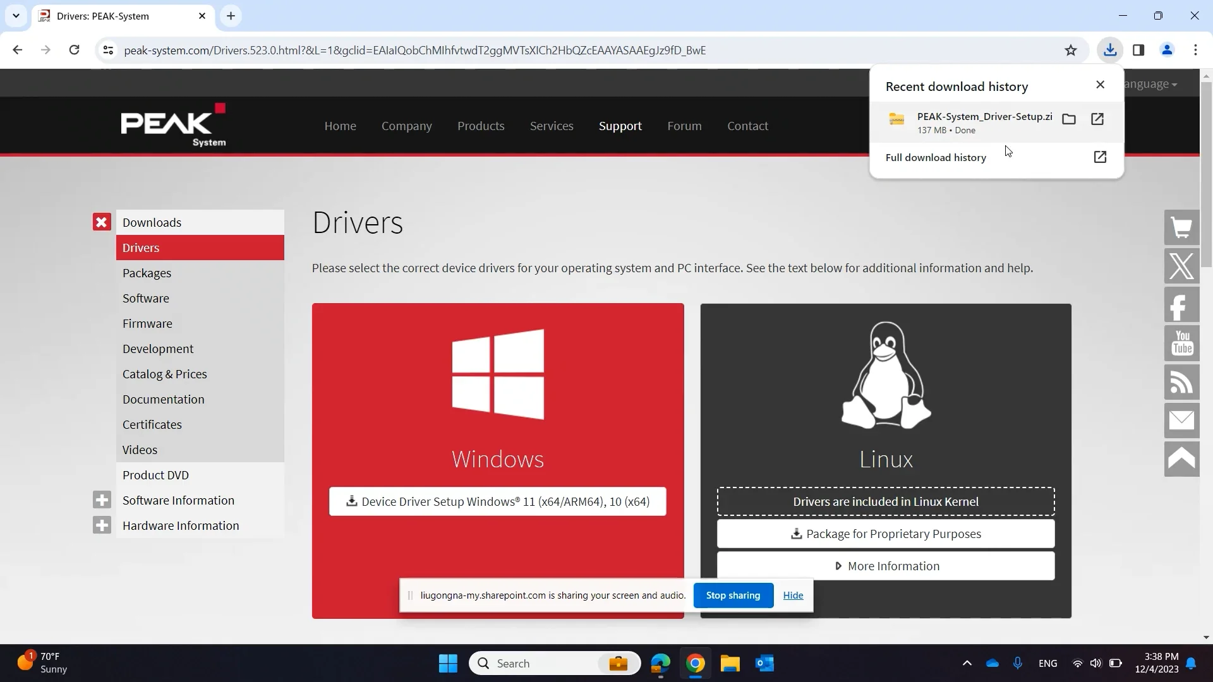Expand More Information under Linux
Image resolution: width=1213 pixels, height=682 pixels.
pos(886,566)
